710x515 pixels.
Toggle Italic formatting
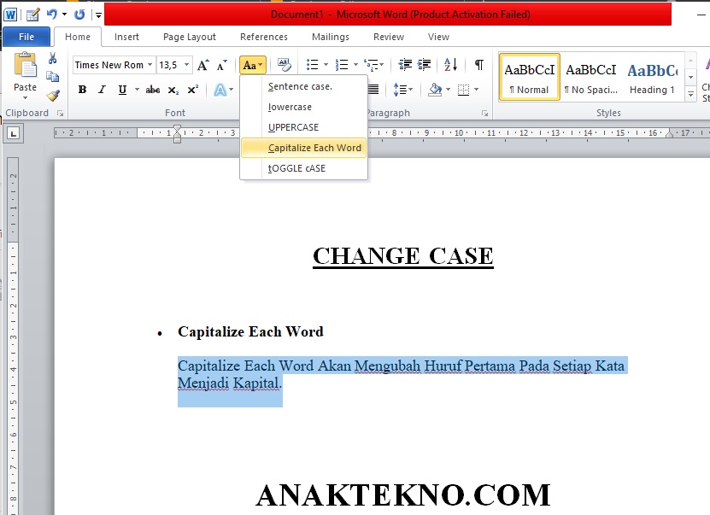point(102,90)
